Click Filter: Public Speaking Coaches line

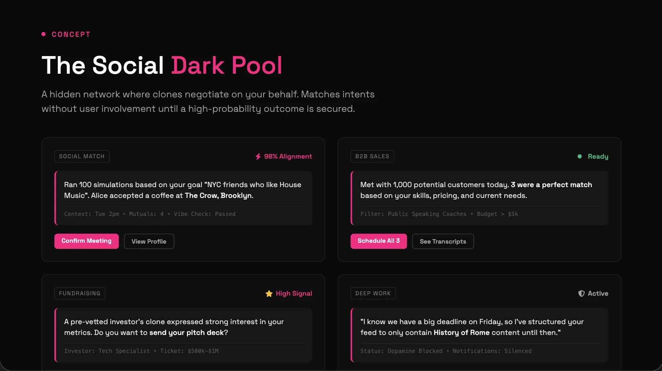[439, 214]
